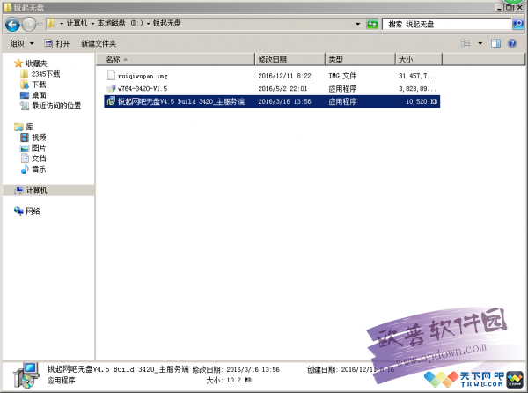Click the magnifier search icon
Viewport: 528px width, 393px height.
(x=518, y=24)
